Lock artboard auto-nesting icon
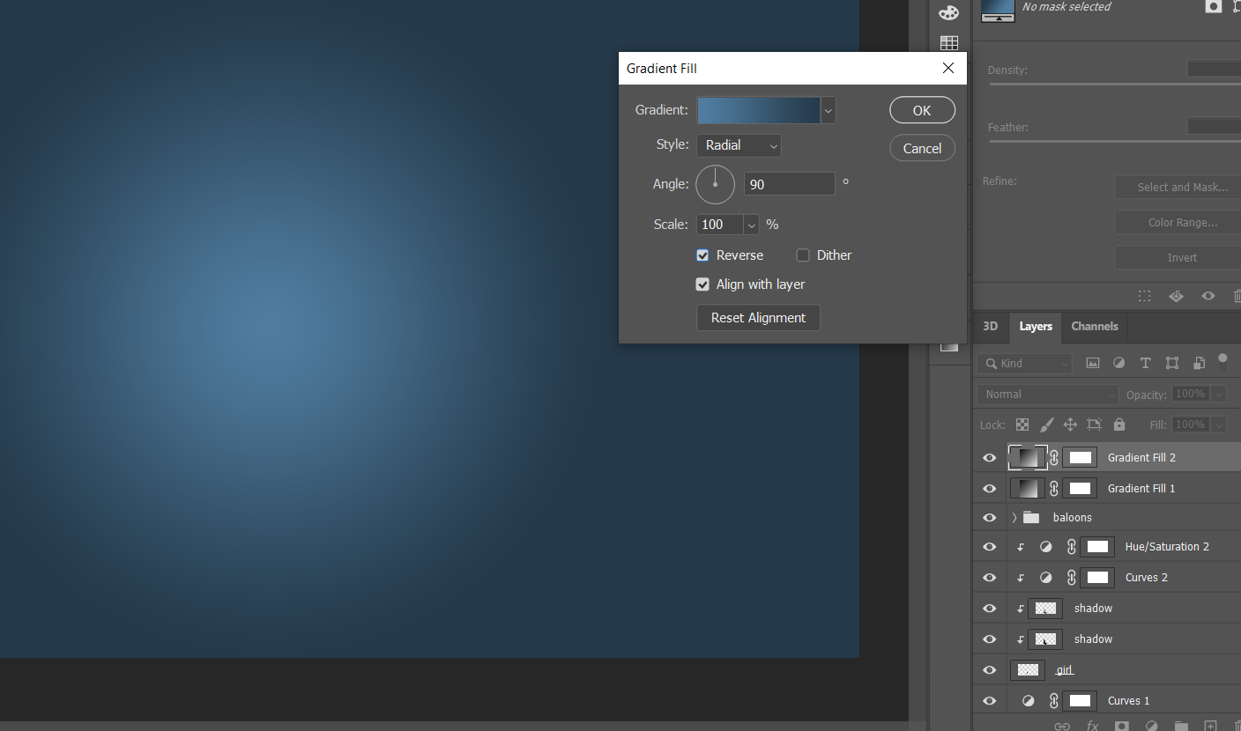Screen dimensions: 1241x731 pyautogui.click(x=1094, y=425)
